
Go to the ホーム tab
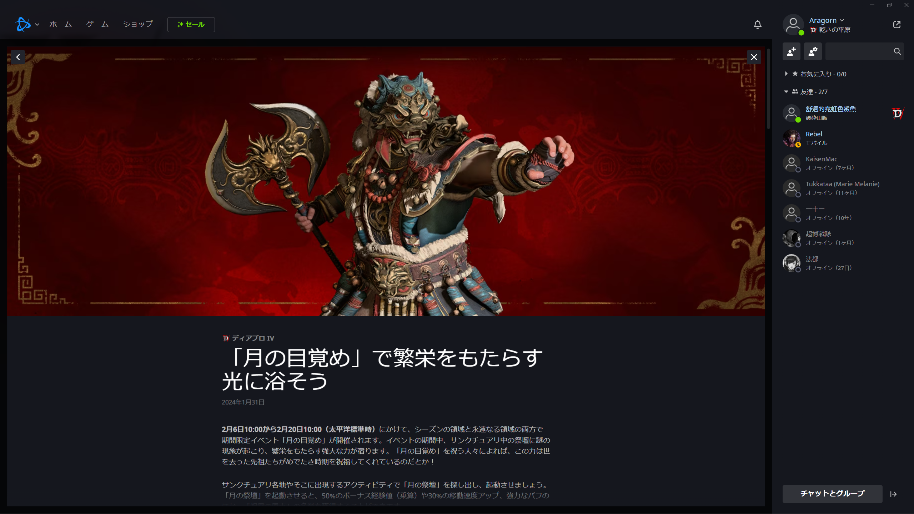pos(60,24)
